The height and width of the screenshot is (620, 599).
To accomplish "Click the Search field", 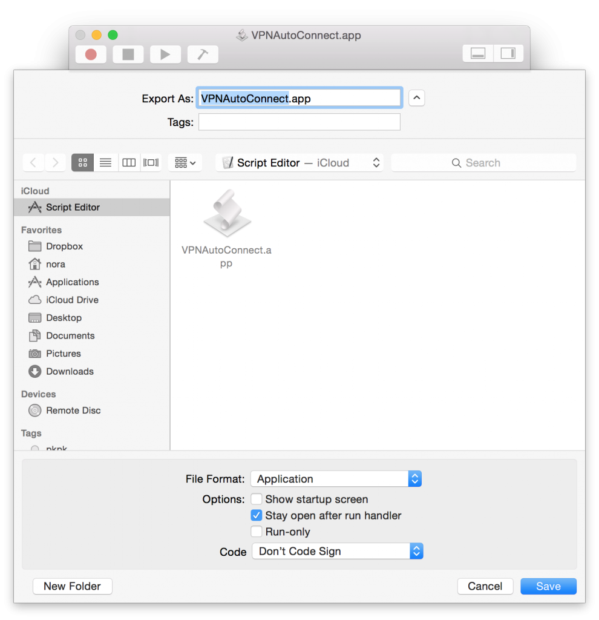I will pos(483,162).
